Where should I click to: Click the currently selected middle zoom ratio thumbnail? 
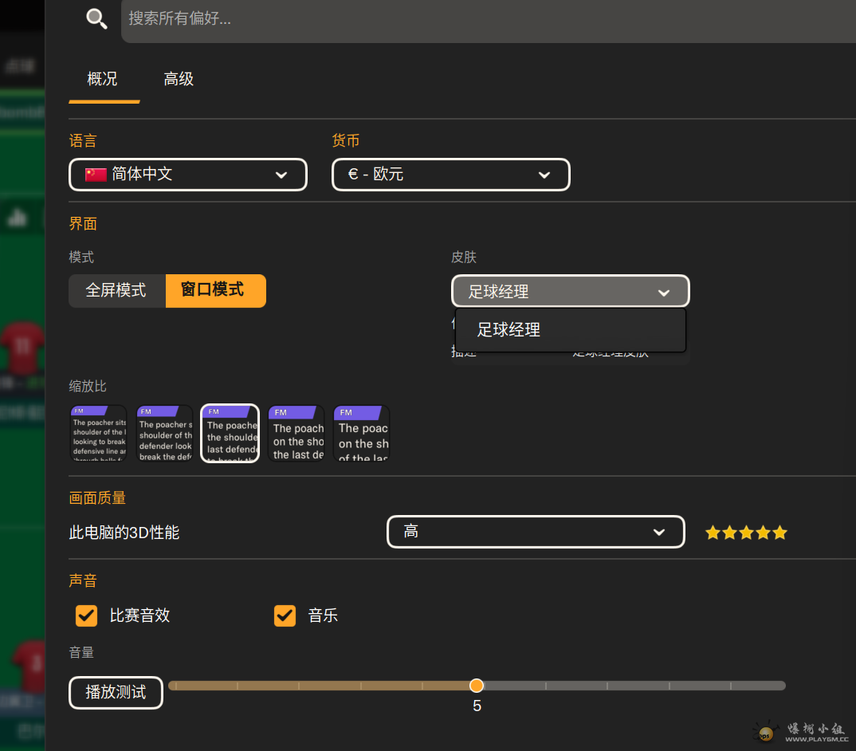230,433
